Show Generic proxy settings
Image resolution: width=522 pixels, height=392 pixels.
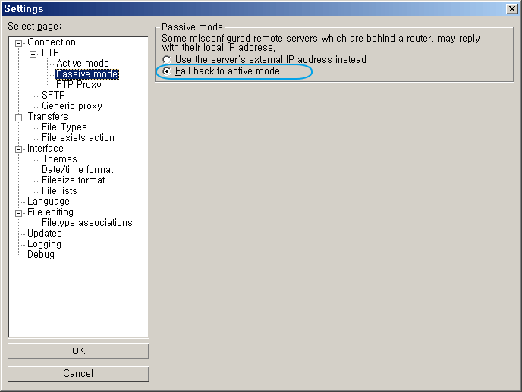72,106
